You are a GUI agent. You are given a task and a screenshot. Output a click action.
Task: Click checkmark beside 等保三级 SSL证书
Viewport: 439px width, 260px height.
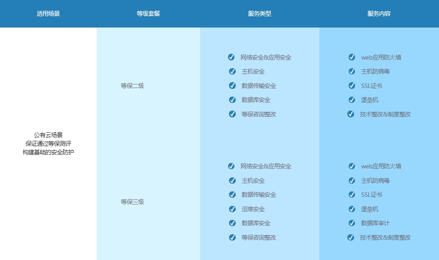coord(352,195)
